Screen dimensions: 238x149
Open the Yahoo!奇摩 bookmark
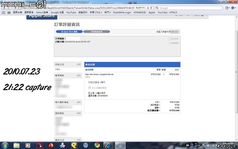(42, 12)
